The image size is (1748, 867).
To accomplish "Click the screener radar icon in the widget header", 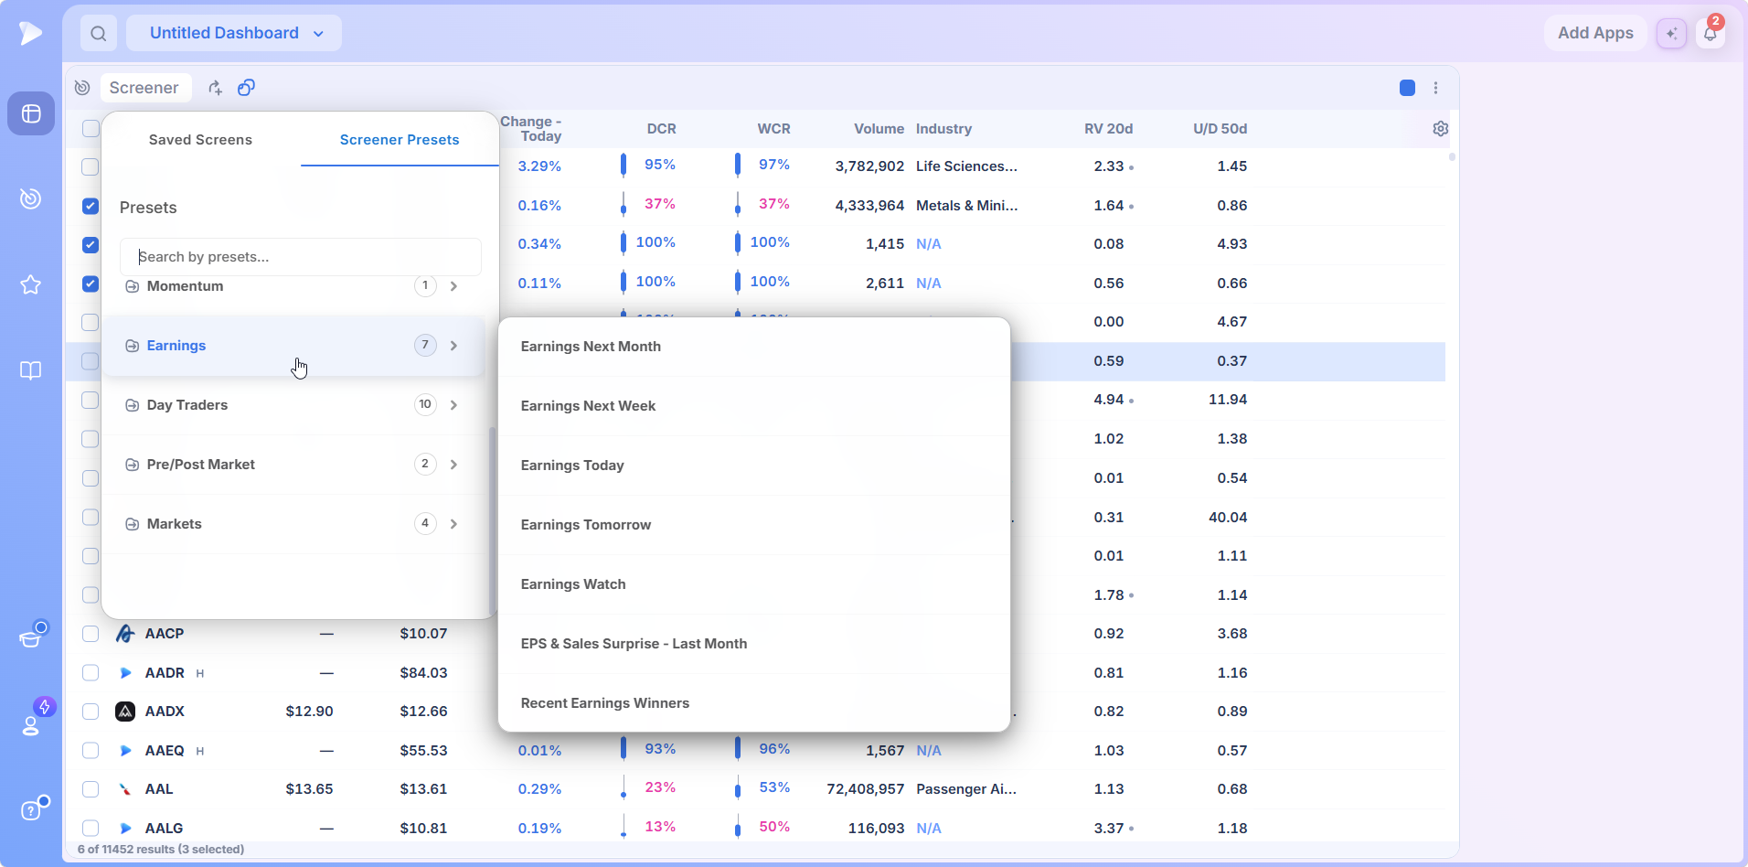I will tap(82, 88).
